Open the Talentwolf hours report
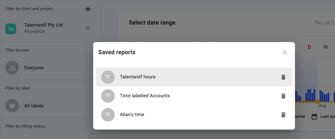This screenshot has width=335, height=139. 194,77
